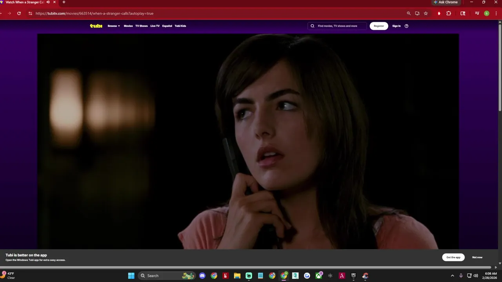Screen dimensions: 502x282
Task: Open Discord from the taskbar
Action: click(x=202, y=276)
